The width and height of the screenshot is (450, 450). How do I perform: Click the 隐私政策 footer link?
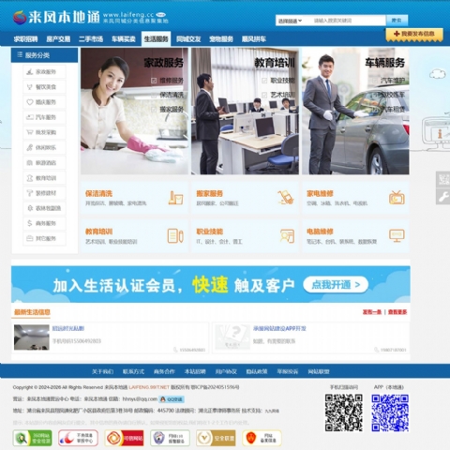(x=257, y=371)
